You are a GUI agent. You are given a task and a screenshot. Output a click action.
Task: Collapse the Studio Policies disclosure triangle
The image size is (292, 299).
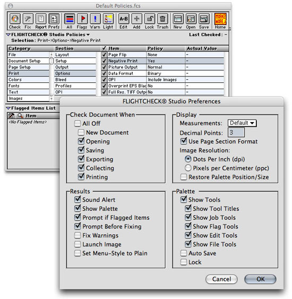[x=8, y=35]
